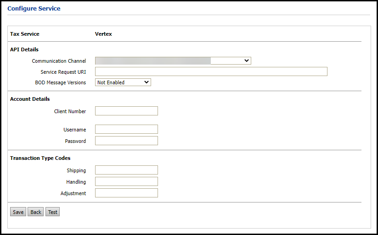378x235 pixels.
Task: Focus the Handling transaction code field
Action: pyautogui.click(x=126, y=181)
